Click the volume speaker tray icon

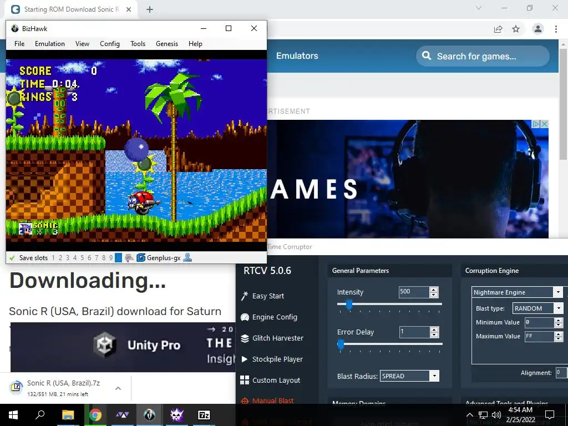(496, 415)
